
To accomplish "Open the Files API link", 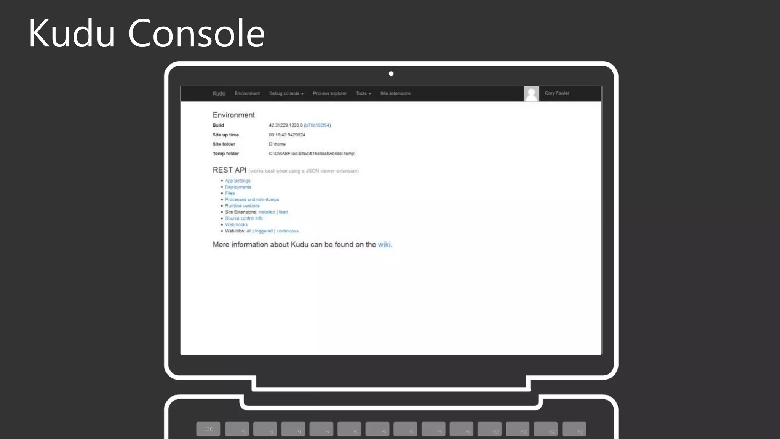I will pos(230,193).
